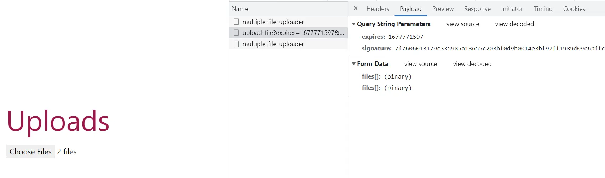
Task: Show the Cookies tab
Action: (x=574, y=9)
